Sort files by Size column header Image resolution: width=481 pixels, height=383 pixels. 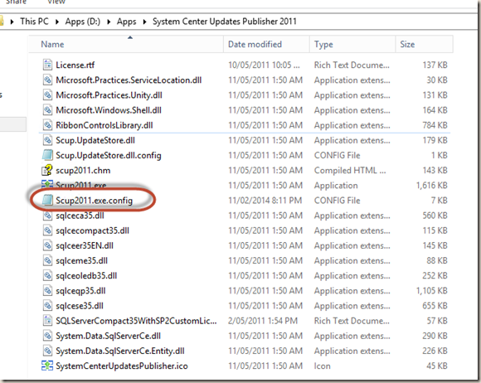[407, 44]
